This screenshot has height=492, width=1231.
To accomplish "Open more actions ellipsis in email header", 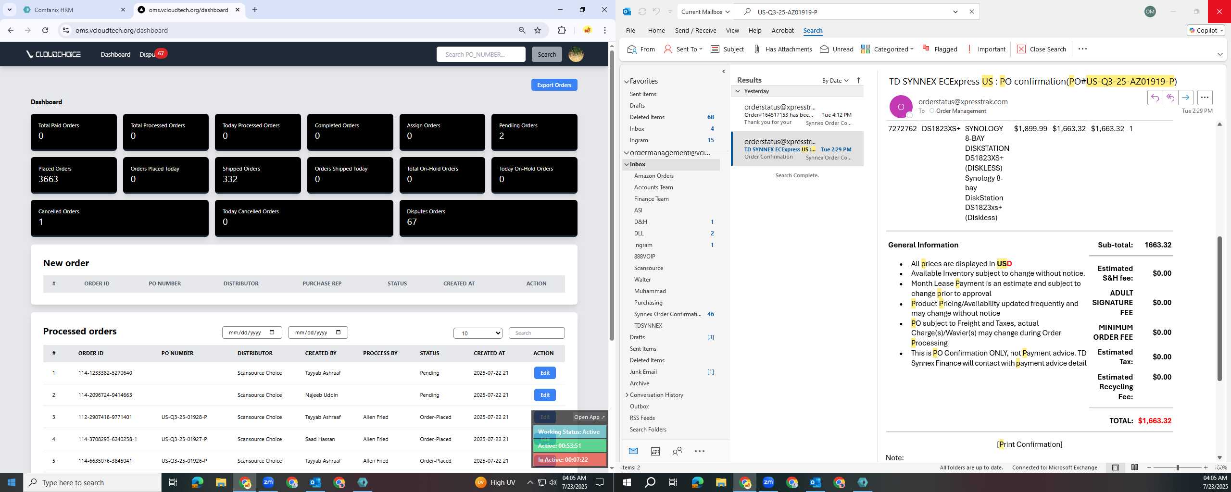I will 1205,98.
